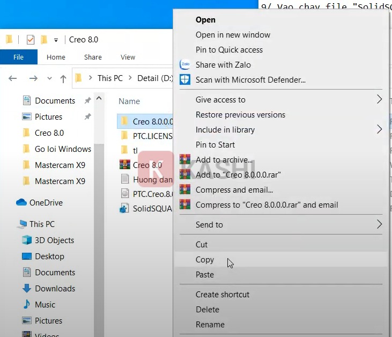Click the Downloads arrow icon

pyautogui.click(x=27, y=288)
